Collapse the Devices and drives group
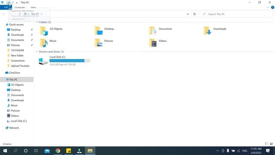This screenshot has height=155, width=275. pos(37,52)
